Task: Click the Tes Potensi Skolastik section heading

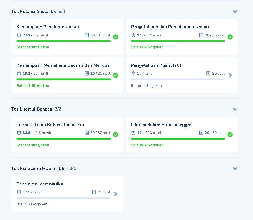Action: point(33,11)
